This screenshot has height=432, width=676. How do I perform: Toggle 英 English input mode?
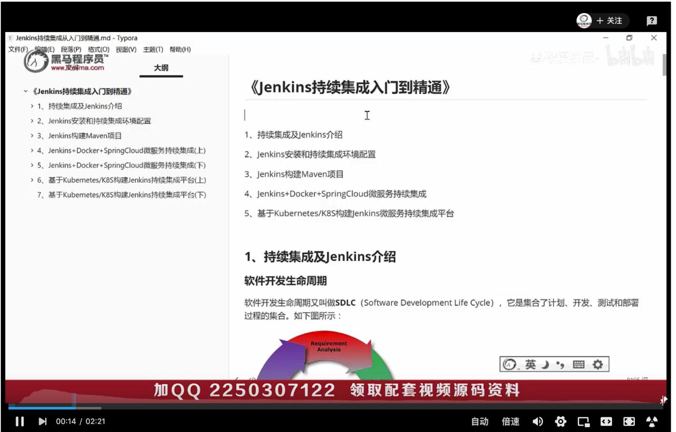tap(530, 364)
